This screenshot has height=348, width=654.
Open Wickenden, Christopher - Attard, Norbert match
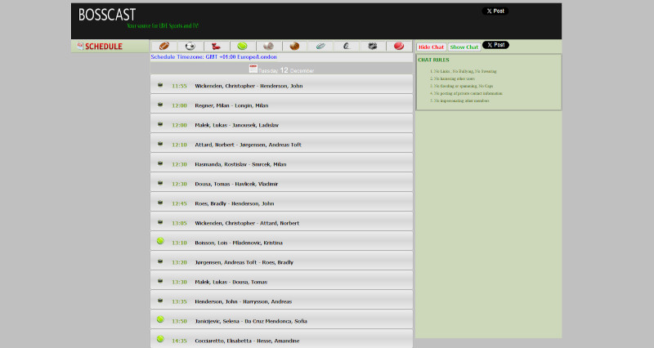click(247, 223)
